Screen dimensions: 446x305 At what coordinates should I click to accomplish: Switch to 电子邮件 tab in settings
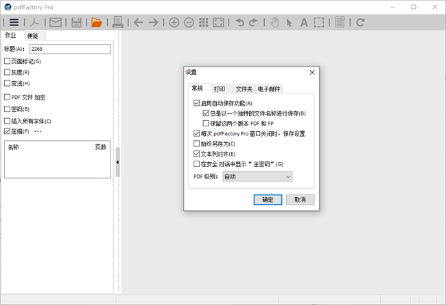click(x=269, y=89)
